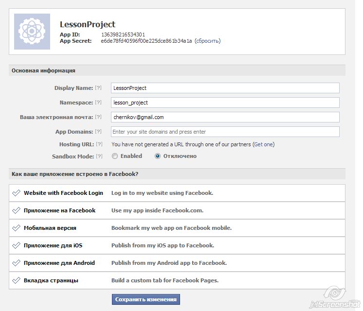Open the App Domains help [?] tooltip

tap(98, 132)
